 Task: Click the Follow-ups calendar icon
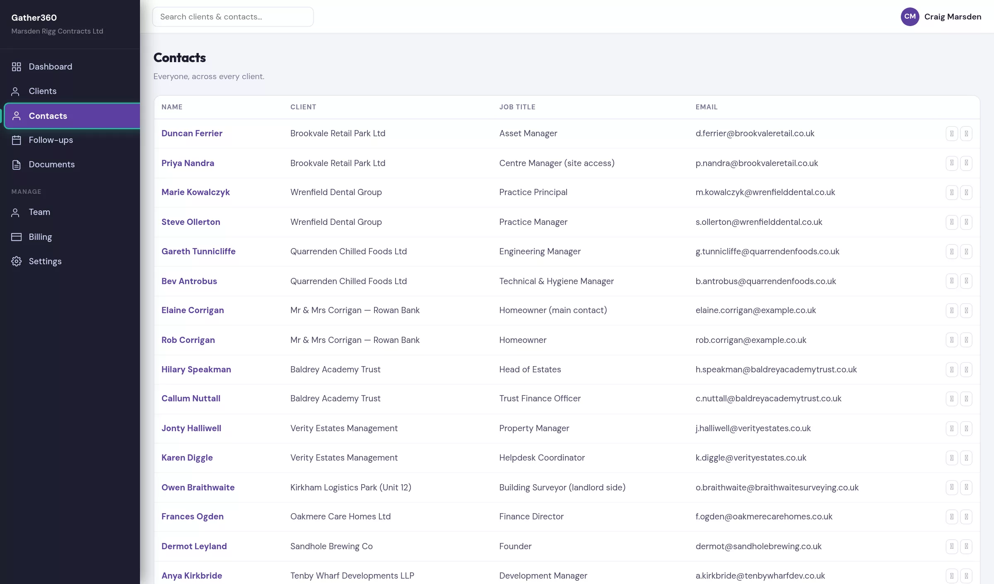point(16,140)
